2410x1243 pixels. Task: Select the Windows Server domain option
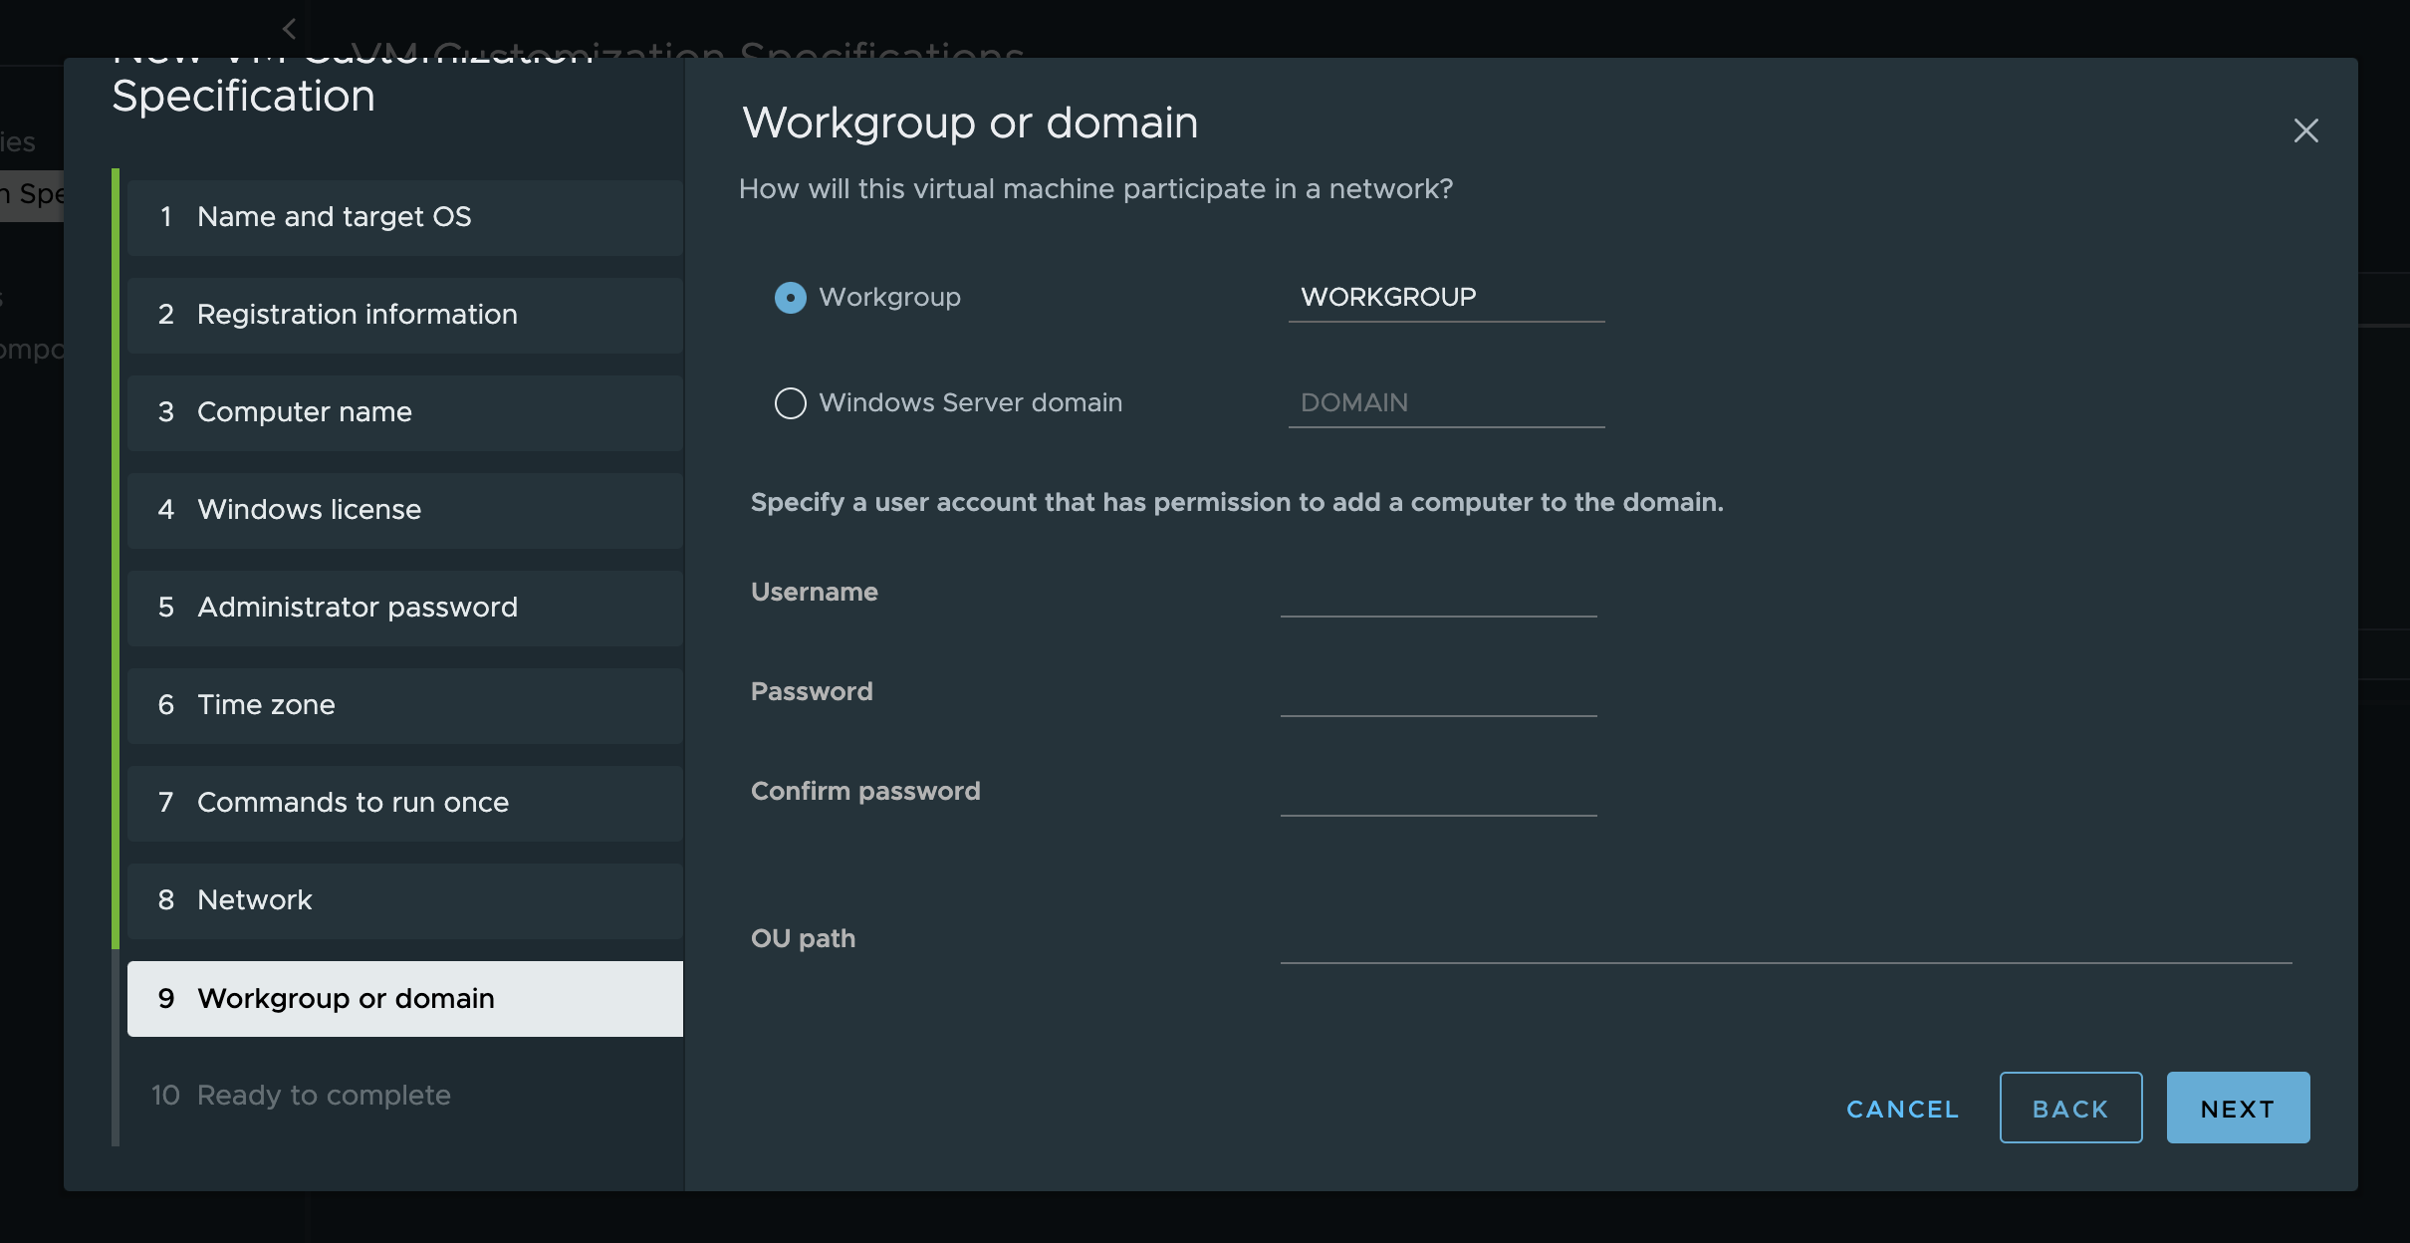(x=790, y=403)
